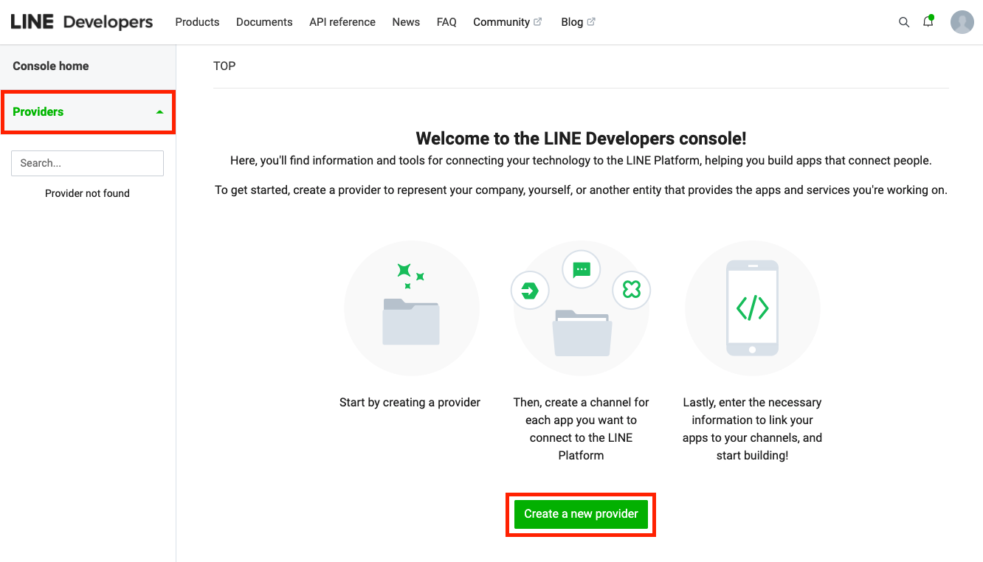Visit the Community external link
This screenshot has width=983, height=562.
pyautogui.click(x=508, y=22)
